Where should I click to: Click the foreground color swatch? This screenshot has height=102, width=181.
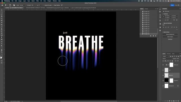[x=1, y=58]
